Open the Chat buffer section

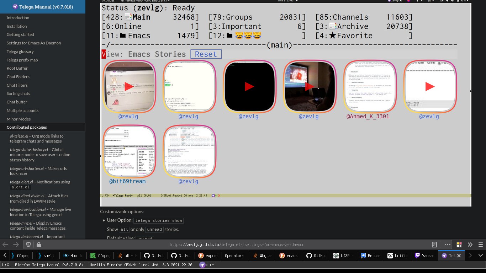pyautogui.click(x=17, y=102)
